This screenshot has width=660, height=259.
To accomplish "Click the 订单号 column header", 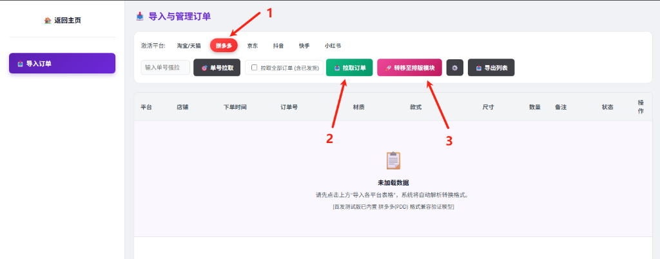I will pos(289,107).
